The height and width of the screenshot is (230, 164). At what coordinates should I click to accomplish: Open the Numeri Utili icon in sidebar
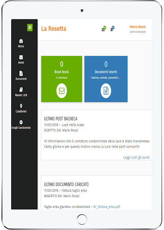click(x=21, y=89)
